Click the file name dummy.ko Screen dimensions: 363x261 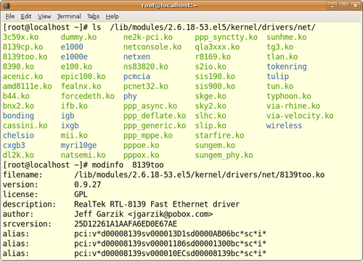(78, 37)
